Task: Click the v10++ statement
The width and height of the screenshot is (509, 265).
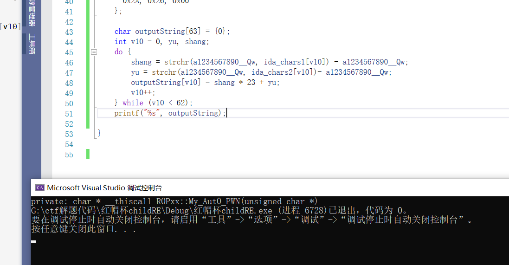Action: click(143, 92)
